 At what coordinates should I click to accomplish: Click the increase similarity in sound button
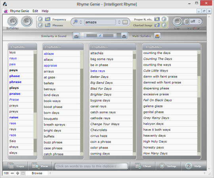click(124, 36)
